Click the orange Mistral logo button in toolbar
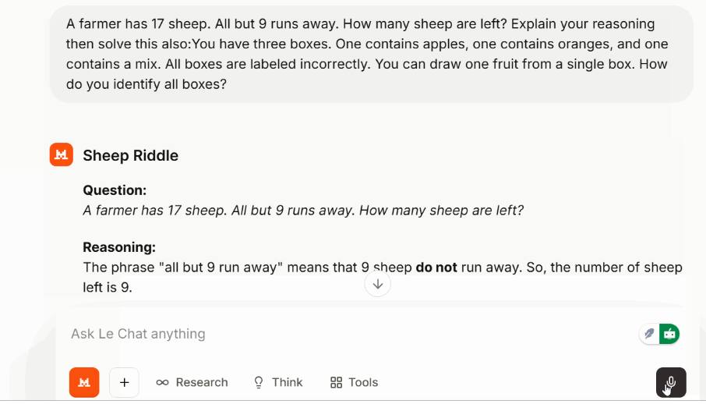This screenshot has height=404, width=706. pos(84,382)
